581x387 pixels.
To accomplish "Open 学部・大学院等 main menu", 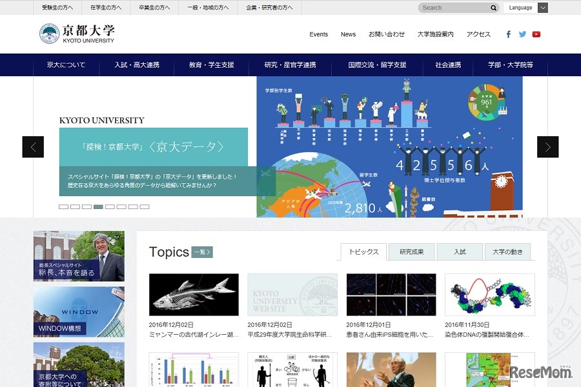I will (x=510, y=64).
